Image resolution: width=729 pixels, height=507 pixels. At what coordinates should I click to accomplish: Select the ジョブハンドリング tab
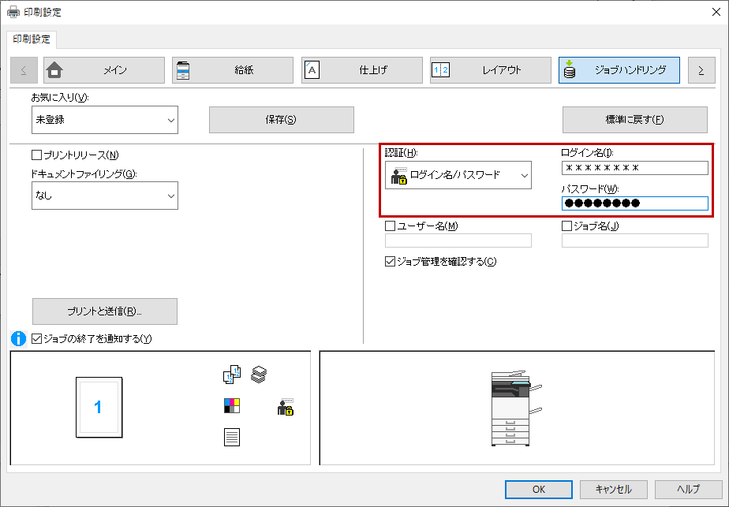[x=619, y=70]
